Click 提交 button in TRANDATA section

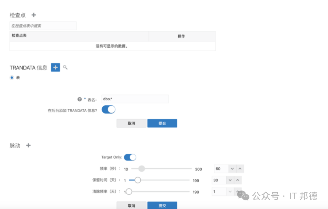pos(162,123)
